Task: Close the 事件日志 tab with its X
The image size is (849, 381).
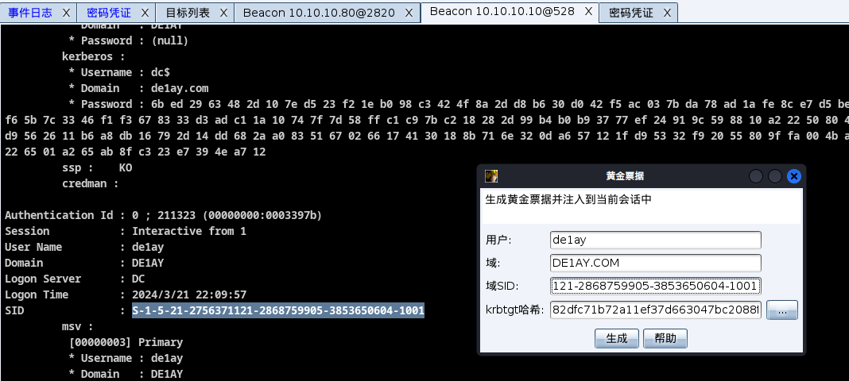Action: [66, 13]
